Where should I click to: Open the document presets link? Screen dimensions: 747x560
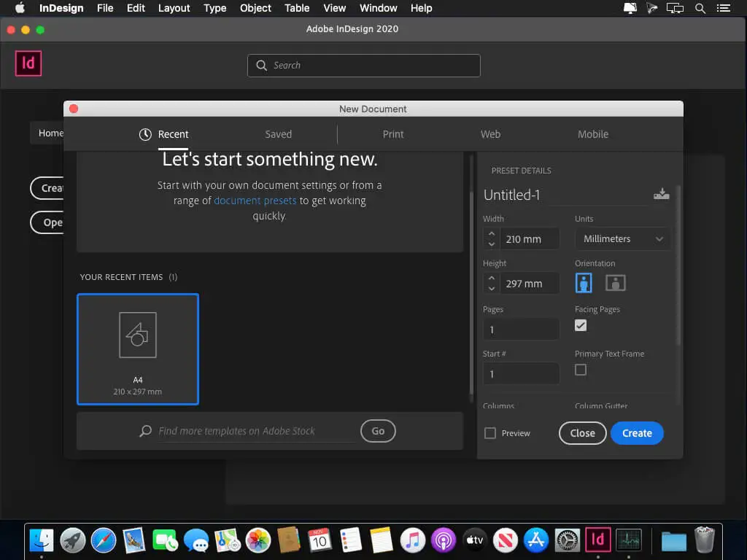click(x=255, y=200)
